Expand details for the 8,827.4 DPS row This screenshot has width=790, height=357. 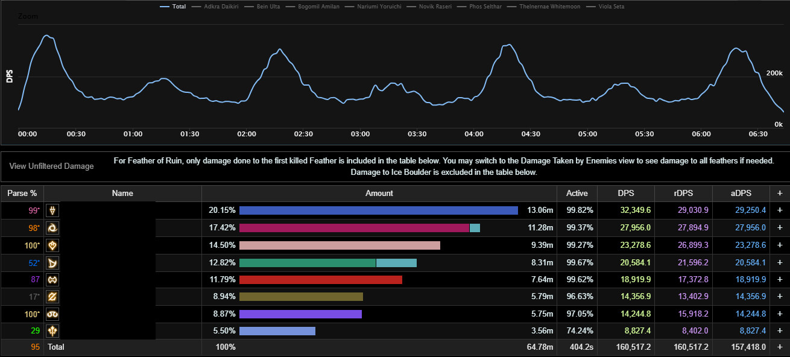click(x=780, y=331)
